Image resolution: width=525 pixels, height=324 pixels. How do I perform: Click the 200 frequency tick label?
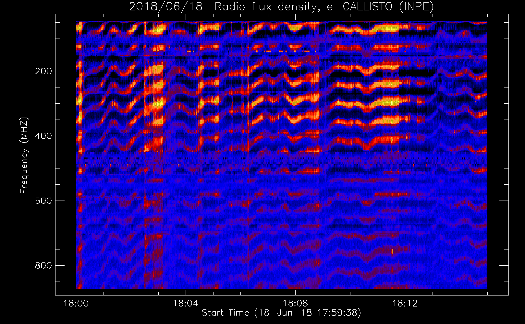pyautogui.click(x=43, y=71)
